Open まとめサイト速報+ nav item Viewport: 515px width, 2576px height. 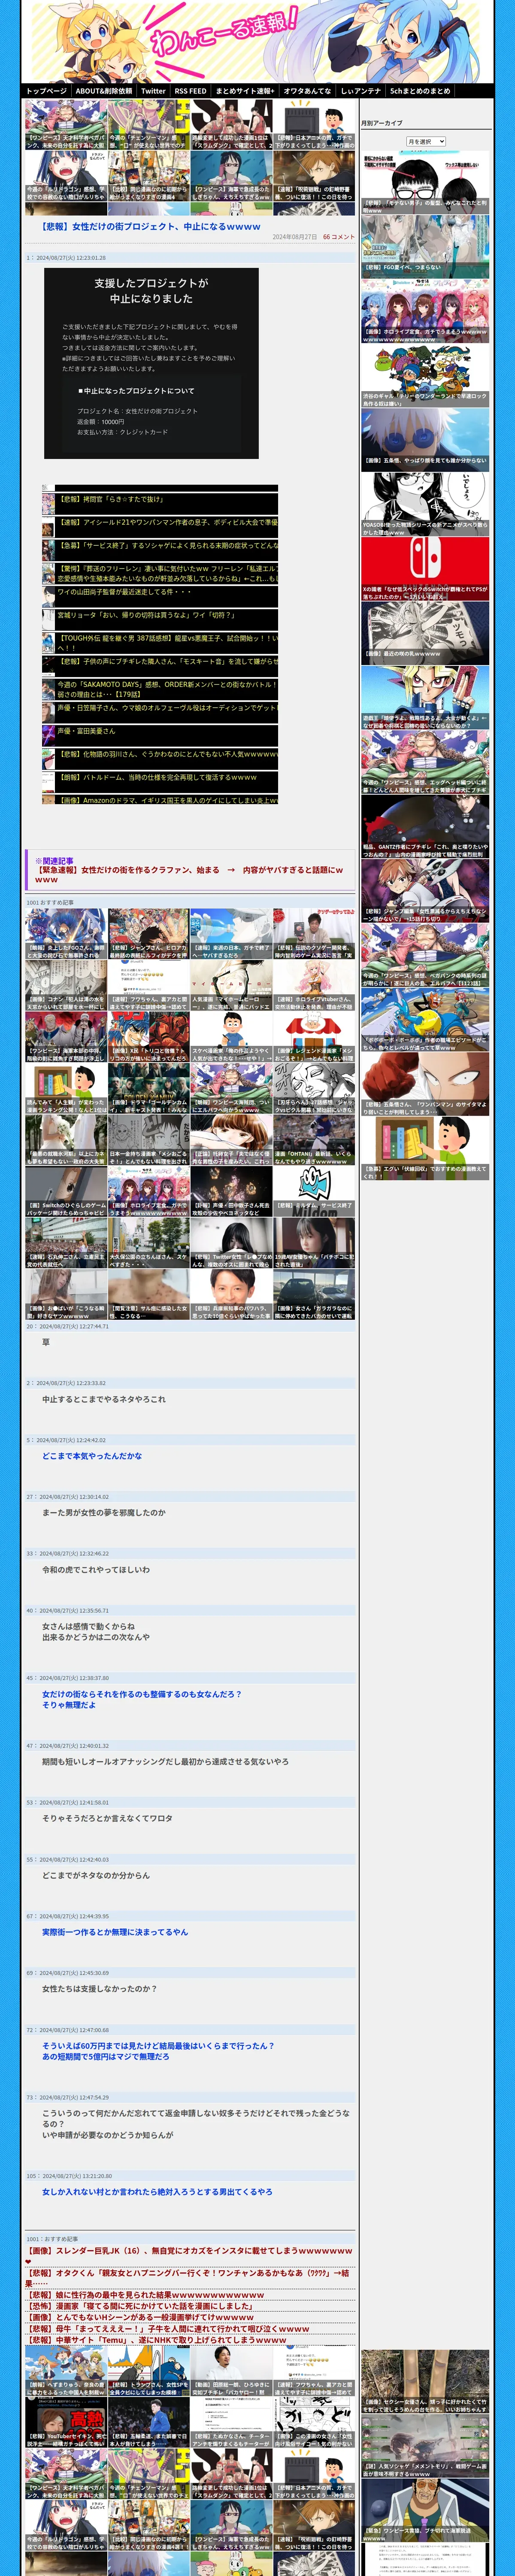click(245, 91)
